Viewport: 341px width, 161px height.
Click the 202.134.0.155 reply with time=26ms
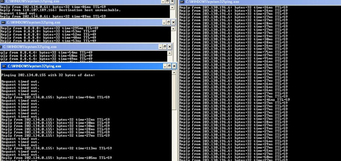click(55, 132)
